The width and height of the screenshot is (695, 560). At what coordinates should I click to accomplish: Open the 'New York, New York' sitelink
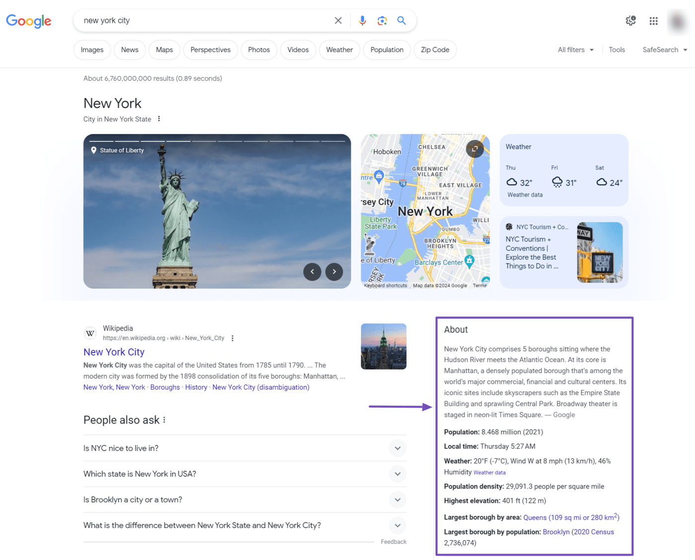(x=114, y=387)
